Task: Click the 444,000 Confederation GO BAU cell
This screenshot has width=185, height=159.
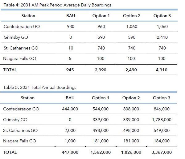Action: pyautogui.click(x=70, y=109)
